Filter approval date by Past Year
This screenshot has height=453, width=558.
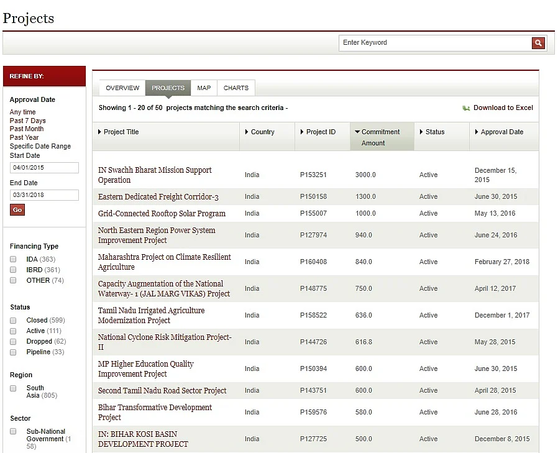[24, 137]
